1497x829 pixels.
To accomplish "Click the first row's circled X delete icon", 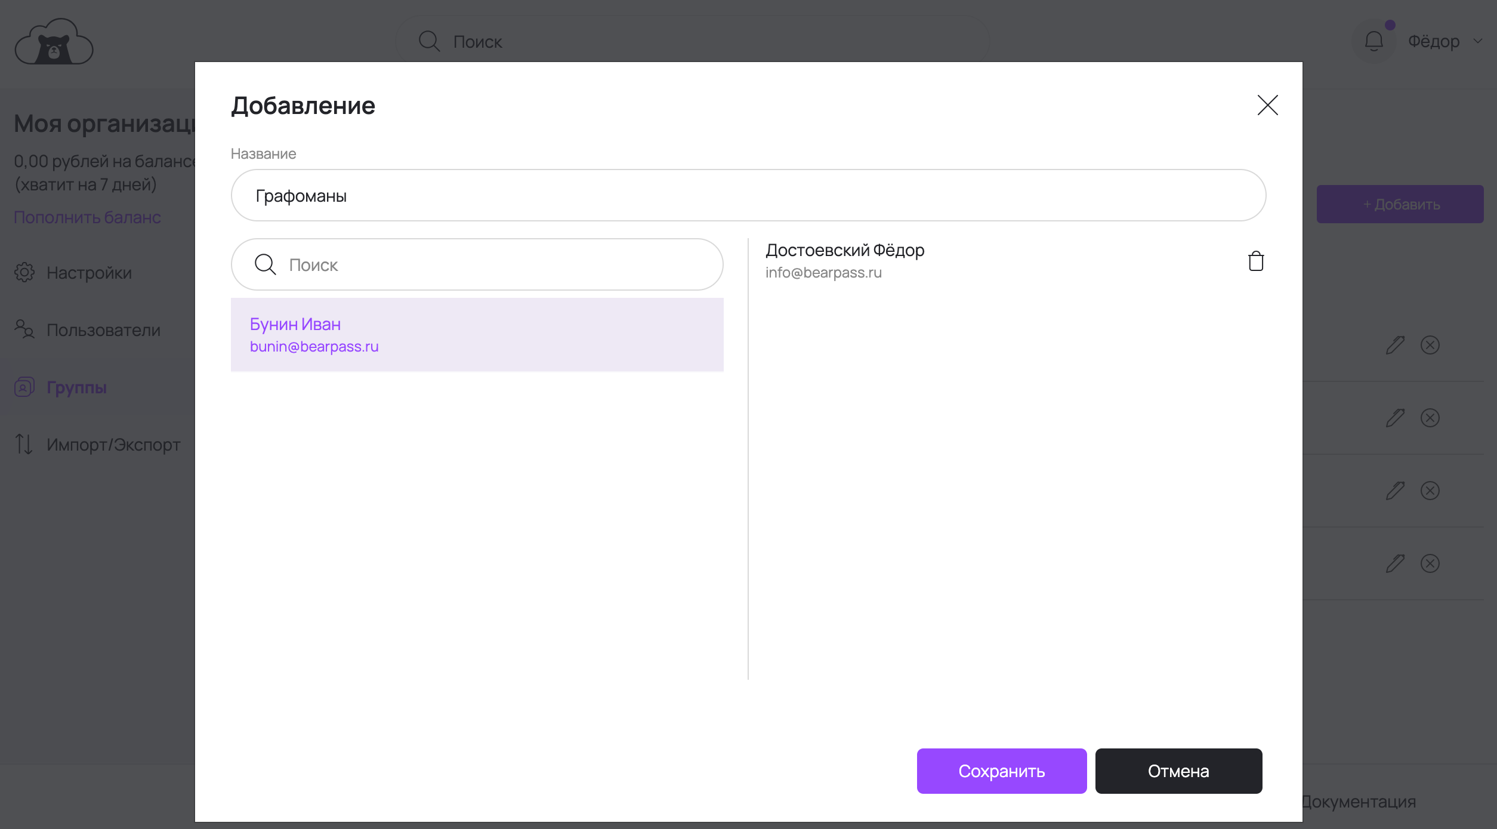I will coord(1430,345).
